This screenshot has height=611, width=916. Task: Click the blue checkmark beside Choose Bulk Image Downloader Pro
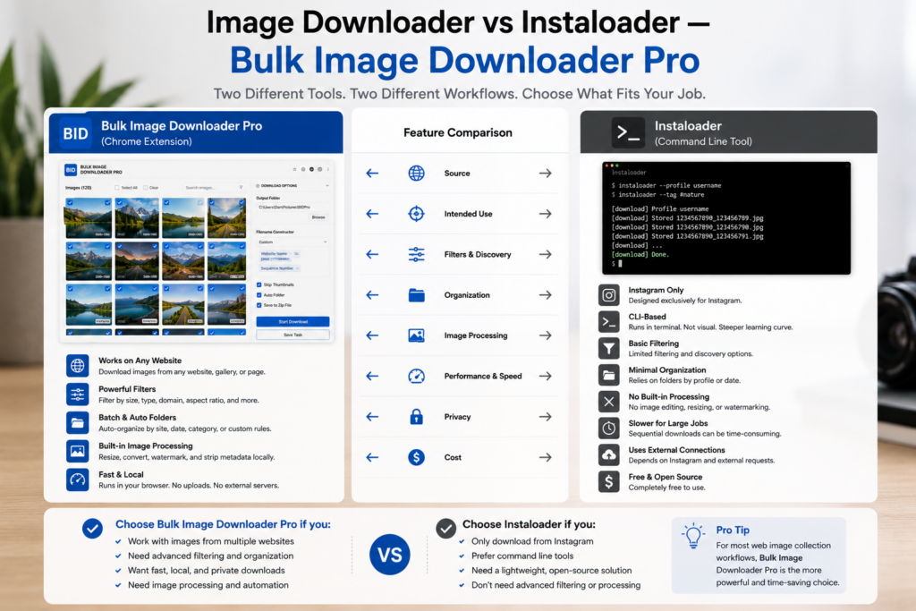pos(92,528)
